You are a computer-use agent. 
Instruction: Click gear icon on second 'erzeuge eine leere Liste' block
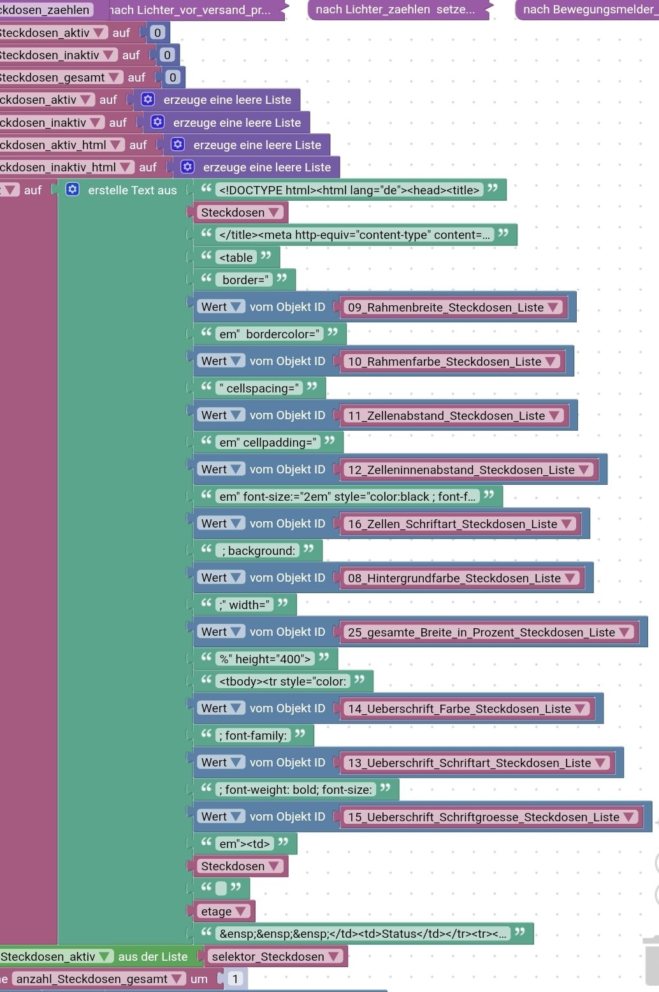pyautogui.click(x=157, y=122)
